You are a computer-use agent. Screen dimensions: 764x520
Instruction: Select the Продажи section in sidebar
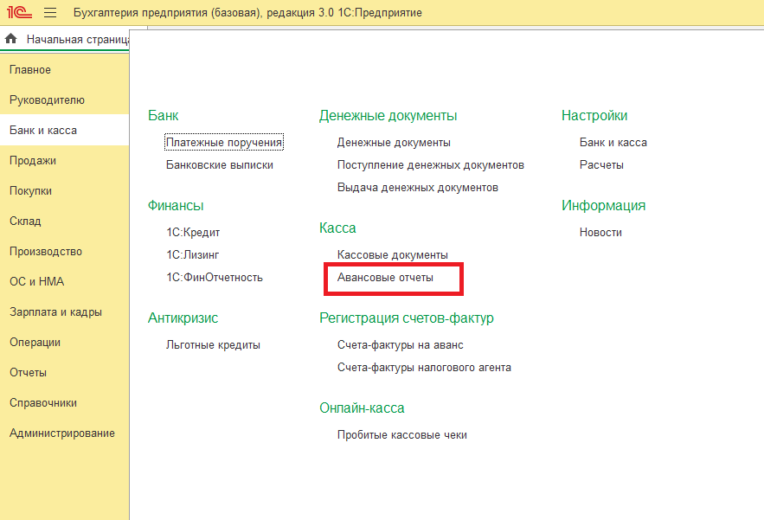[x=33, y=161]
